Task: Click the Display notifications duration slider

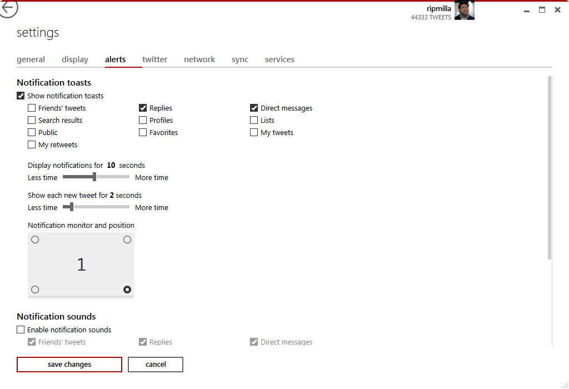Action: [x=96, y=177]
